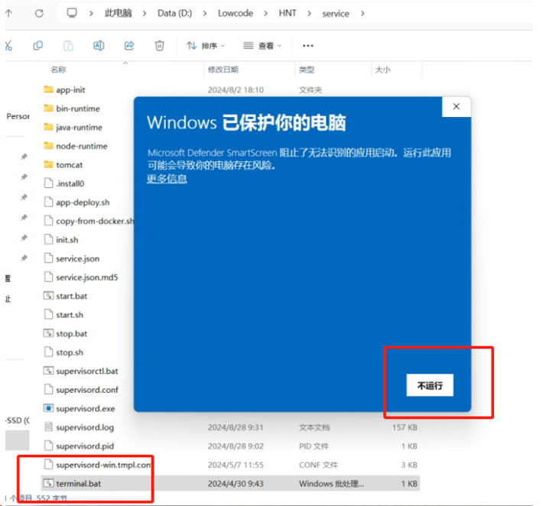Image resolution: width=549 pixels, height=506 pixels.
Task: Click the copy icon in toolbar
Action: coord(38,46)
